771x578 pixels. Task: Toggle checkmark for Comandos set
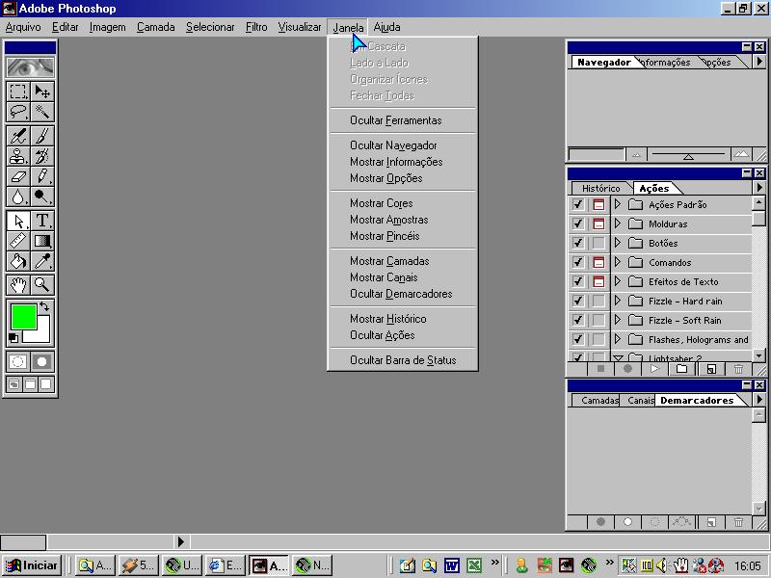tap(578, 262)
